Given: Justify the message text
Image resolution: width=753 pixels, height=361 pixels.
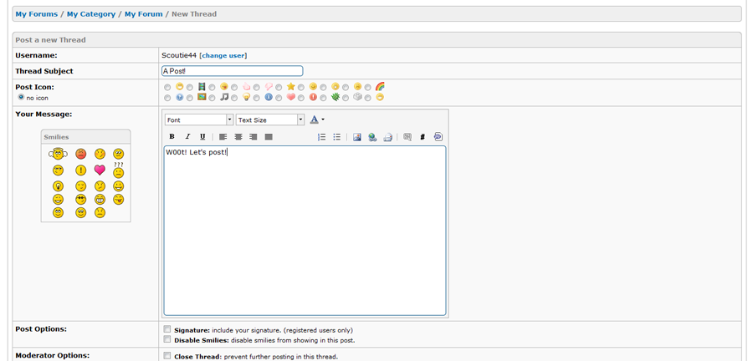Looking at the screenshot, I should (269, 137).
